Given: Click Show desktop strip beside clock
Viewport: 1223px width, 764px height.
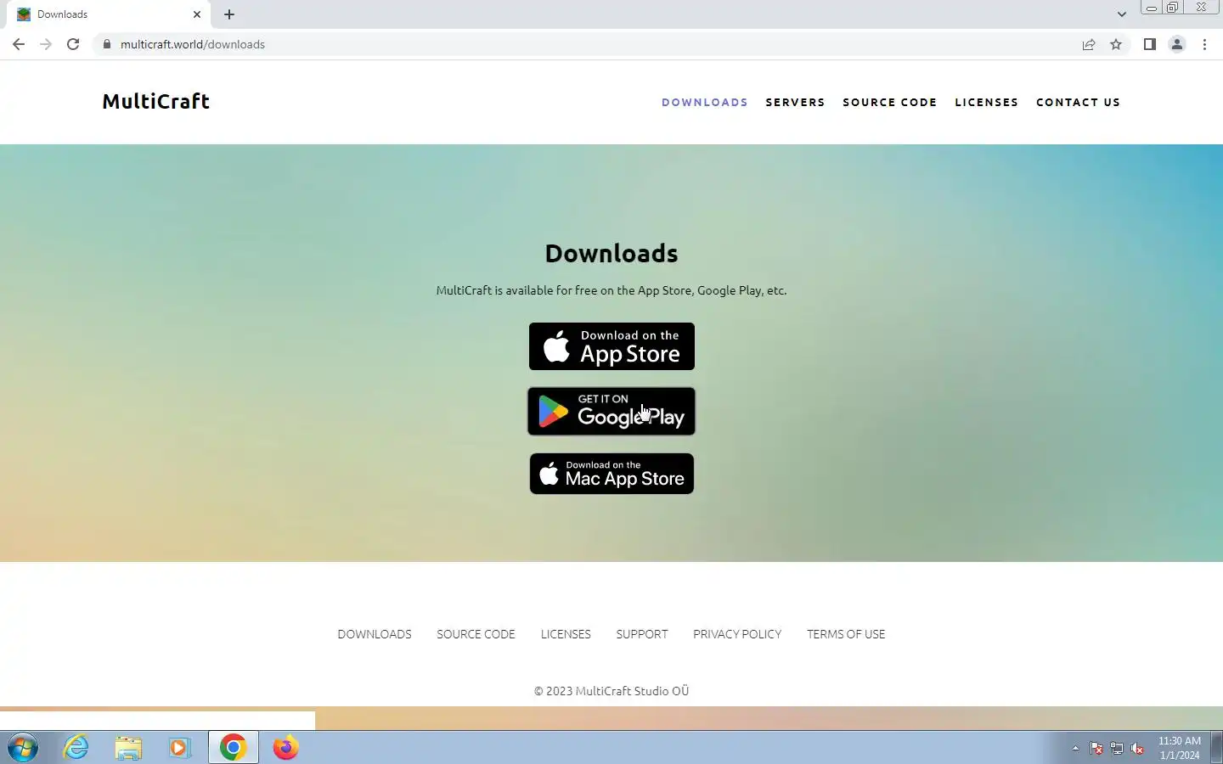Looking at the screenshot, I should coord(1216,748).
